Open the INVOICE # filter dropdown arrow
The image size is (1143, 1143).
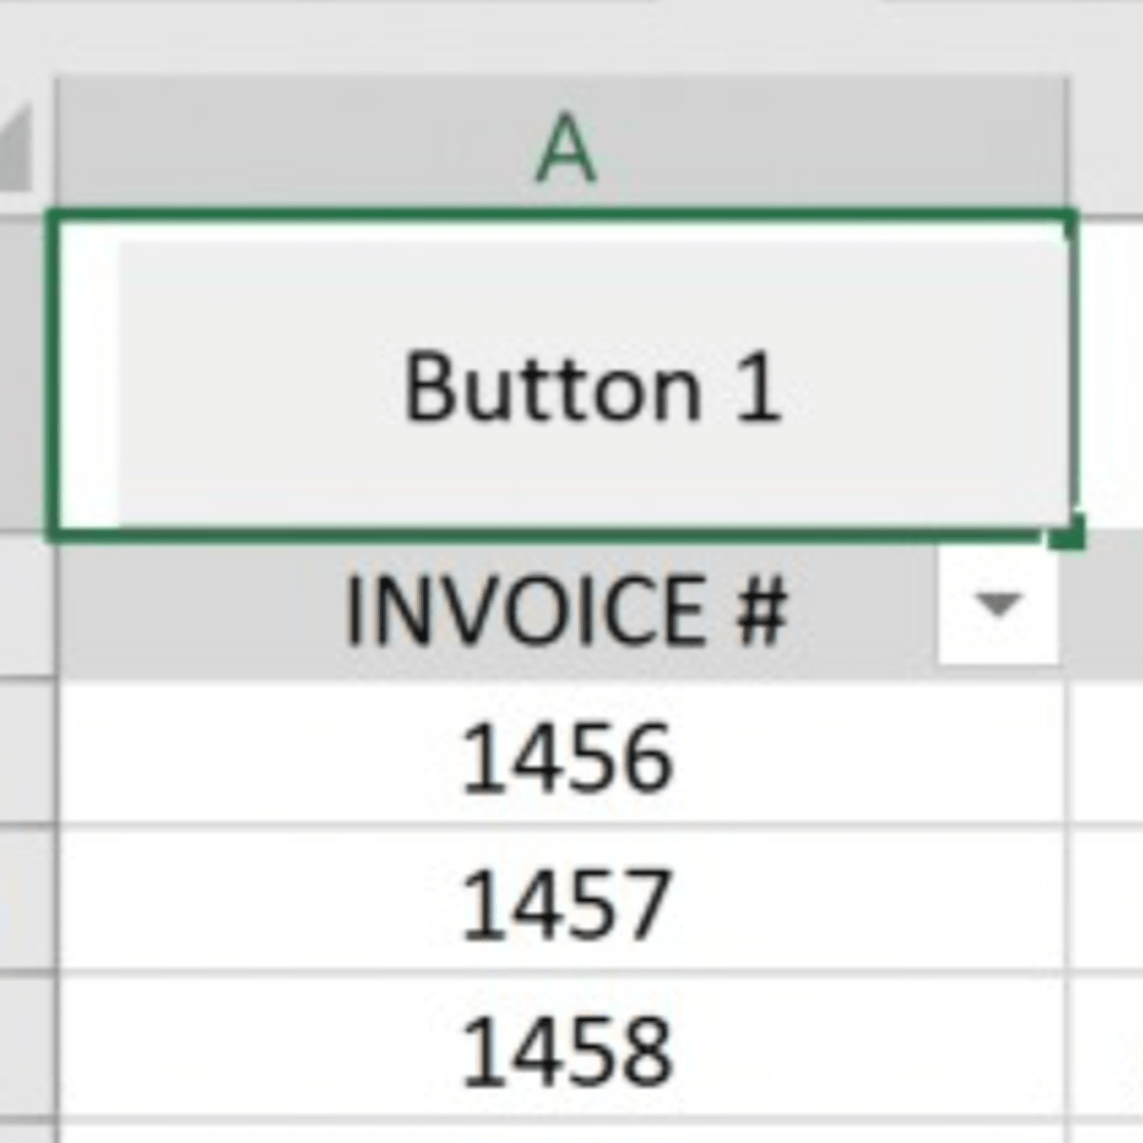coord(998,604)
